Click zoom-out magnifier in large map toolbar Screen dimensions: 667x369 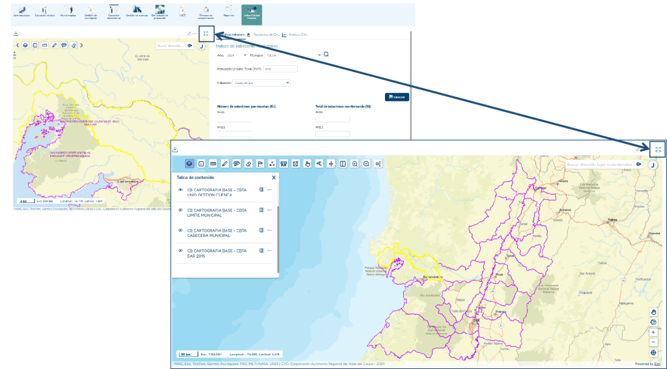pyautogui.click(x=366, y=163)
